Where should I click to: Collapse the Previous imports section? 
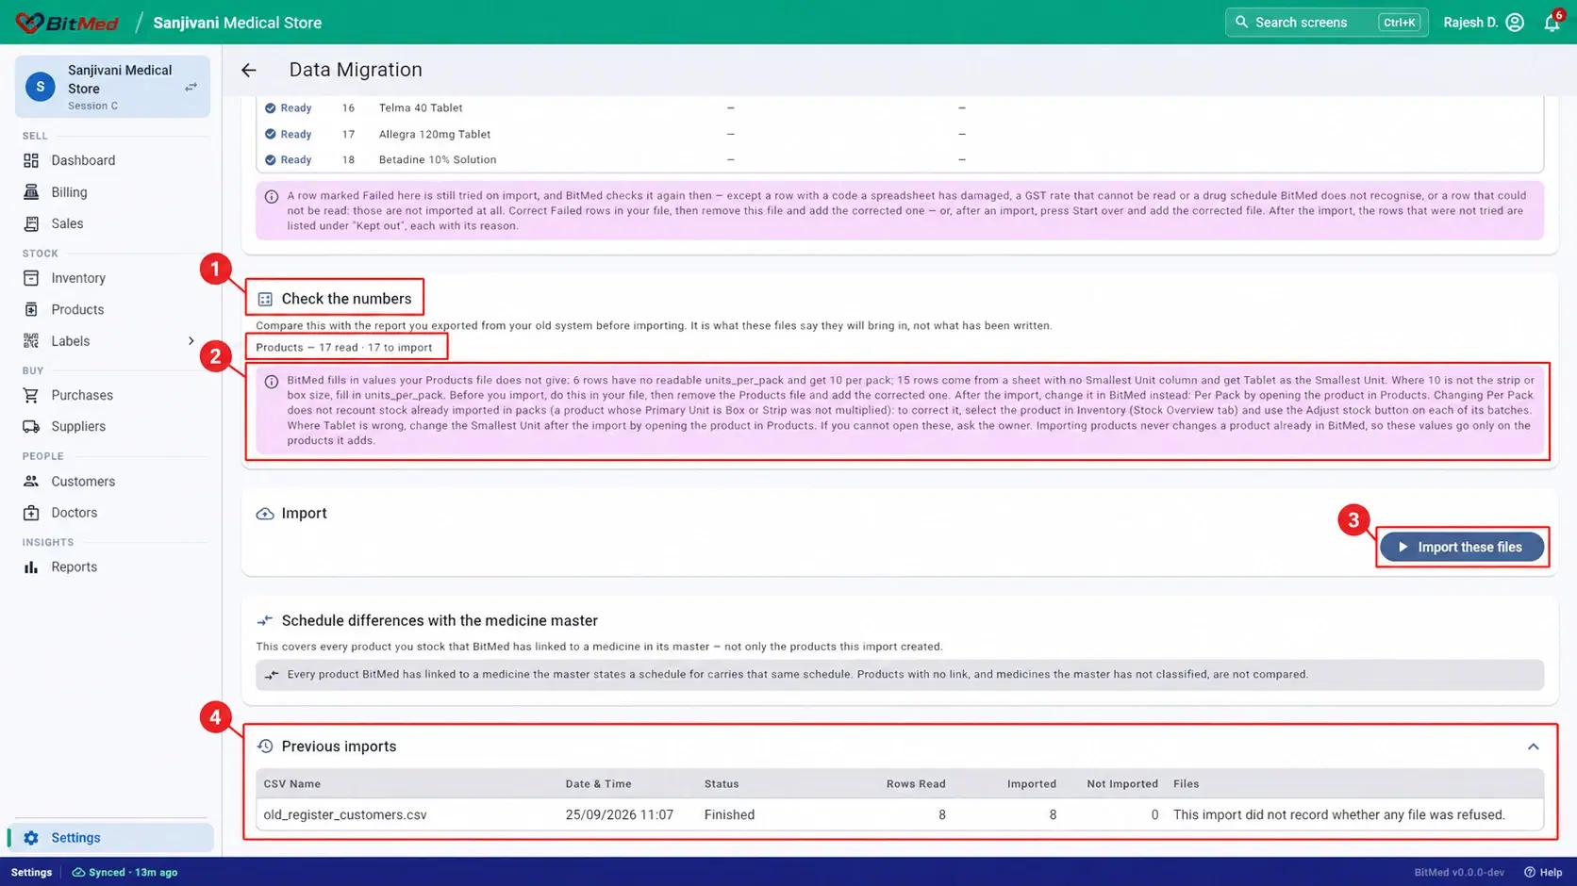point(1533,747)
